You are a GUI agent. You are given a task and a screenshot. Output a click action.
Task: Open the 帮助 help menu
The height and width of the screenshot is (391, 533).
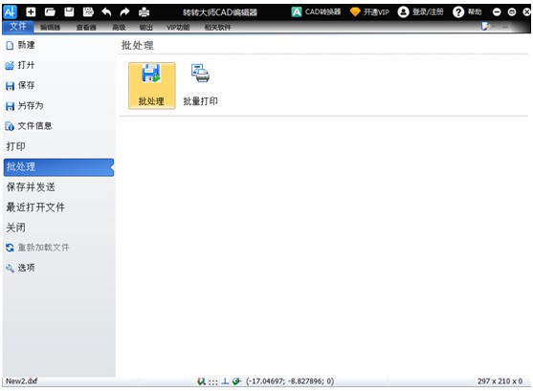tap(467, 12)
